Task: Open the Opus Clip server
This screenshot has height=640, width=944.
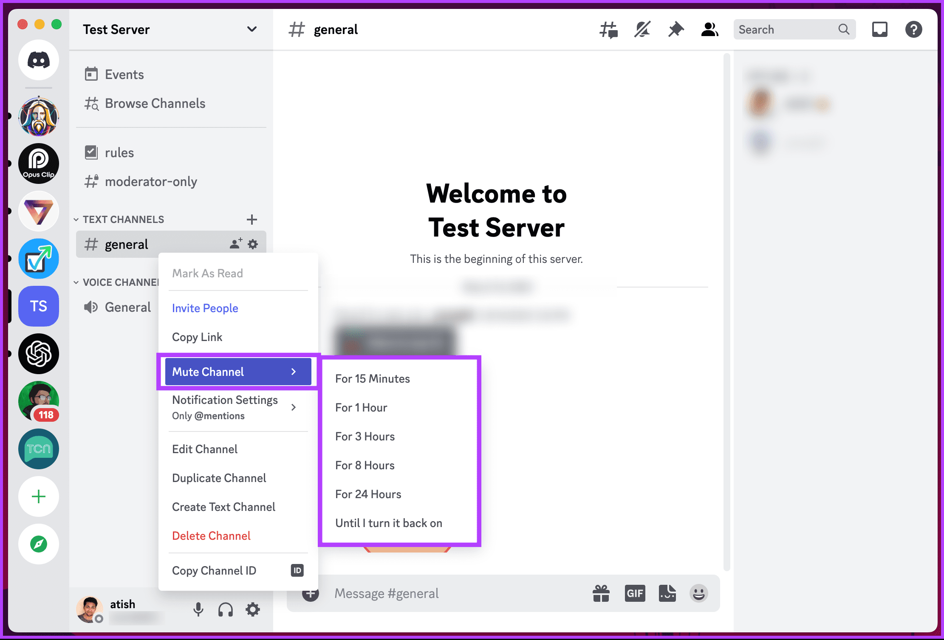Action: [x=39, y=164]
